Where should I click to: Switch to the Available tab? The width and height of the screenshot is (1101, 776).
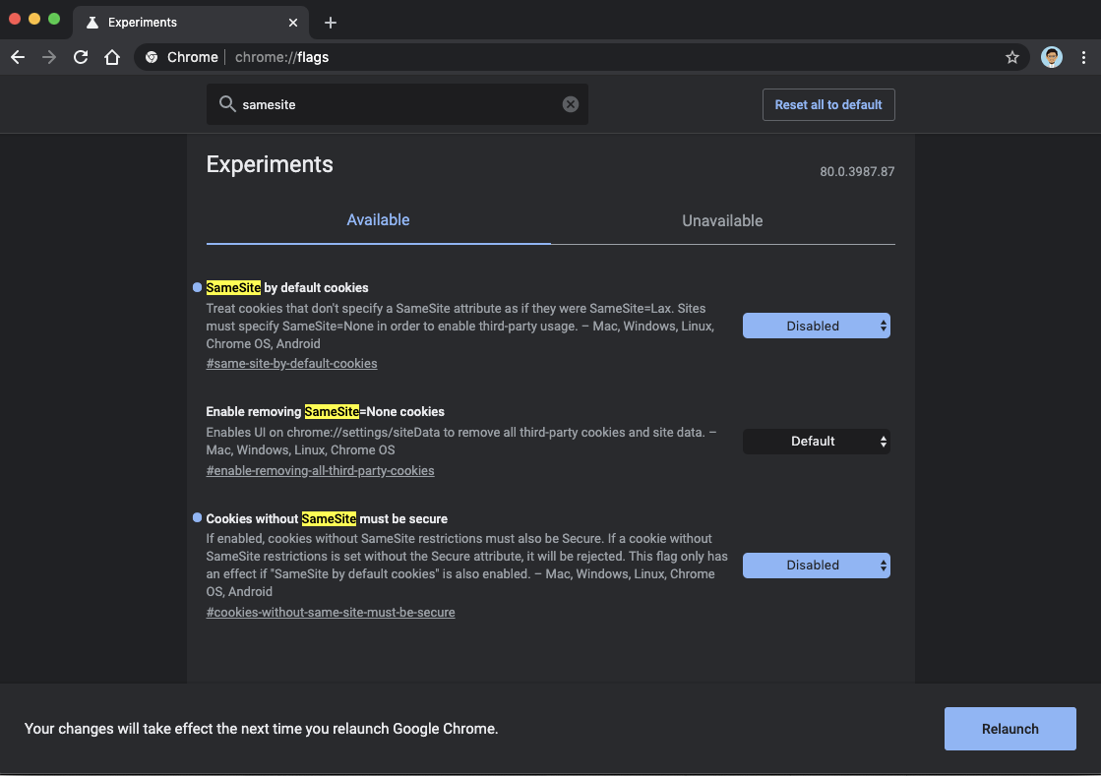[378, 220]
